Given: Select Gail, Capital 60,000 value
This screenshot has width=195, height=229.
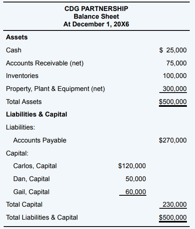Looking at the screenshot, I should pyautogui.click(x=136, y=192).
